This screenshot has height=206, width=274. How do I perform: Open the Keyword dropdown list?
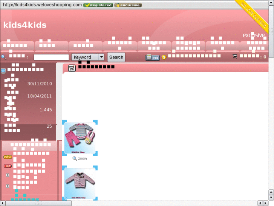[88, 57]
